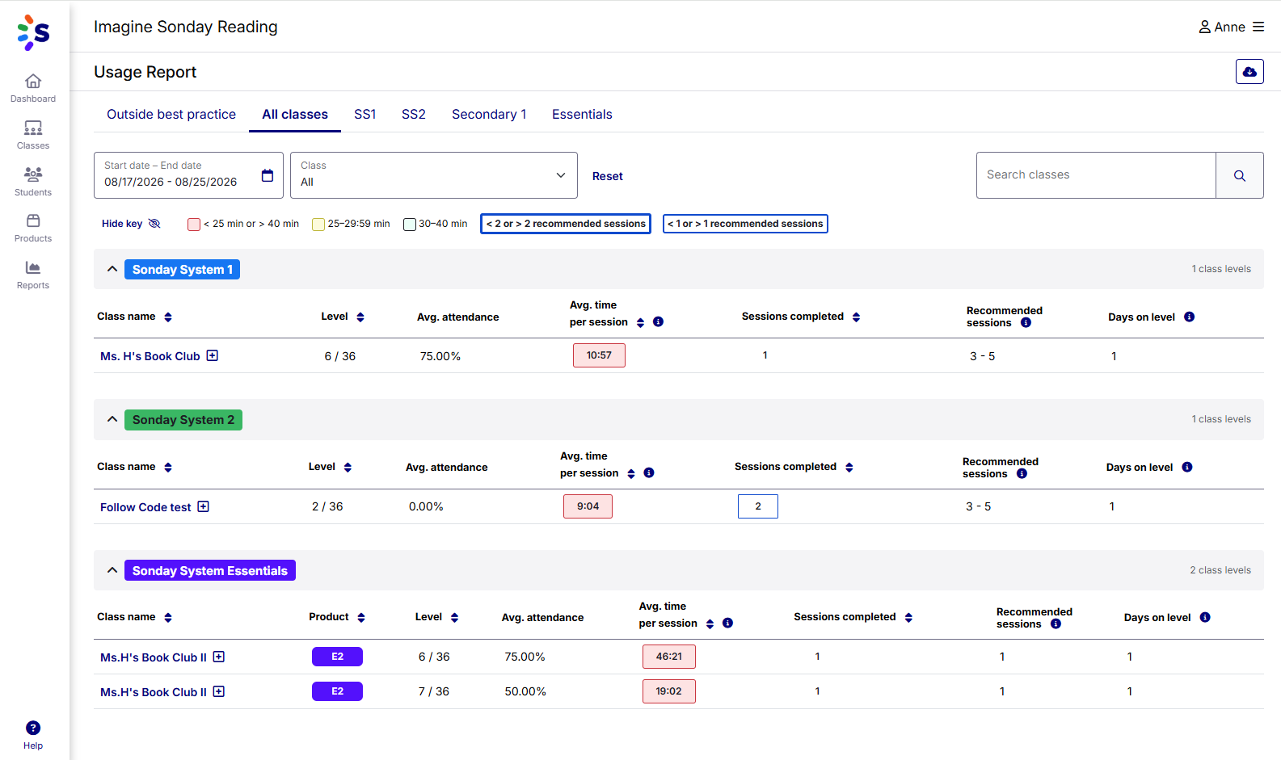Open the Follow Code test class link

pos(145,507)
